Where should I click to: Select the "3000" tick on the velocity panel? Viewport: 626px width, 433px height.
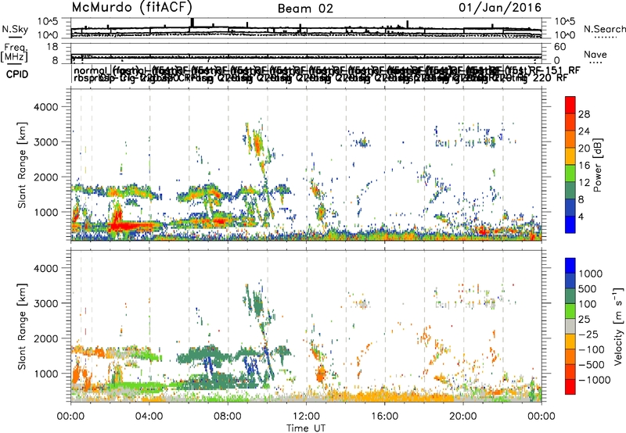click(46, 303)
